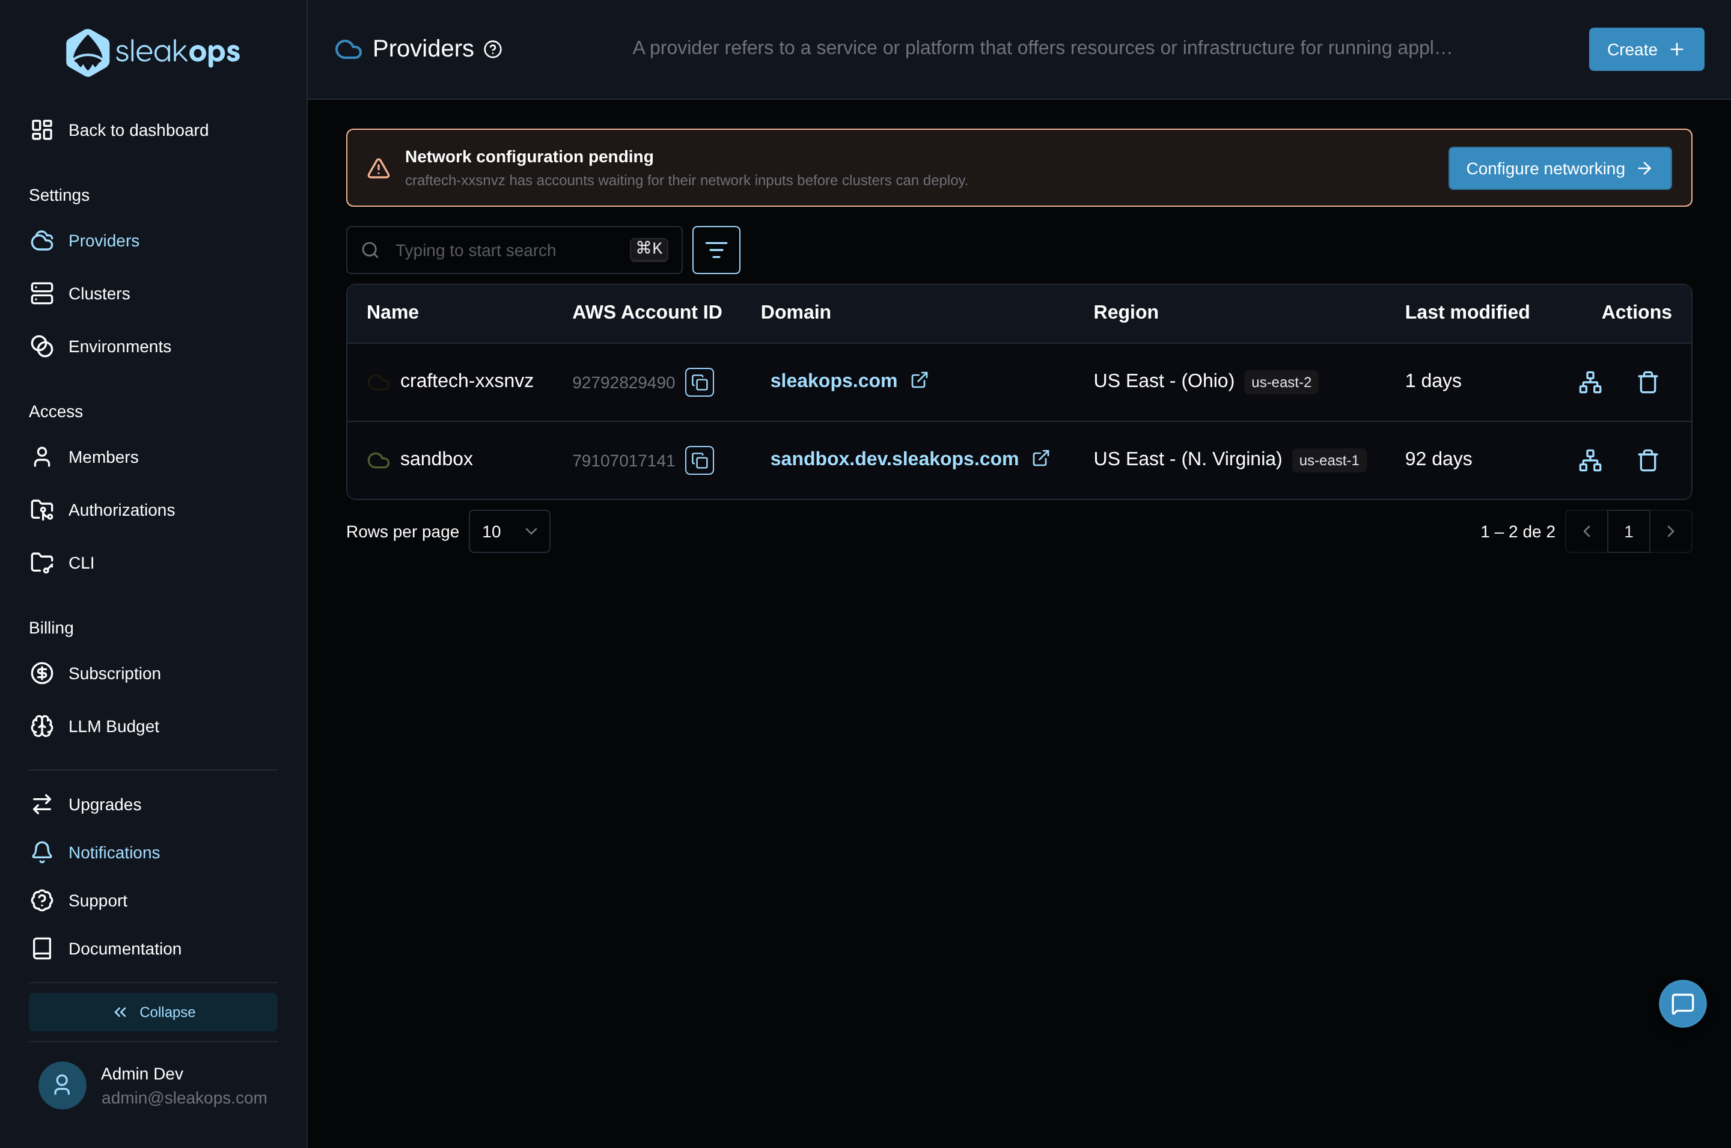The image size is (1731, 1148).
Task: Click the ⌘K shortcut badge in search
Action: pyautogui.click(x=649, y=249)
